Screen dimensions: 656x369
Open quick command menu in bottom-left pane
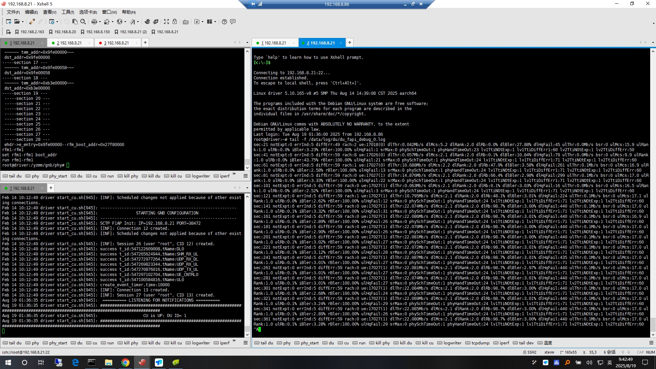pos(245,343)
